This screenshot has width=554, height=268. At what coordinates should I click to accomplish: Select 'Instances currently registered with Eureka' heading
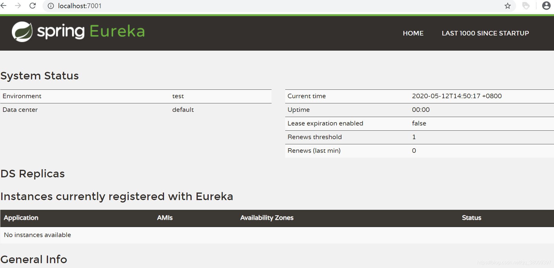tap(117, 196)
